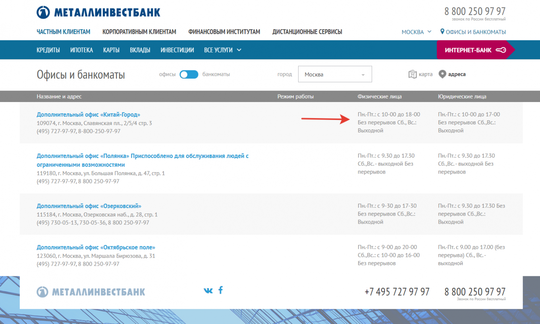Screen dimensions: 540x324
Task: Click the key icon on Интернет-банк button
Action: (x=501, y=50)
